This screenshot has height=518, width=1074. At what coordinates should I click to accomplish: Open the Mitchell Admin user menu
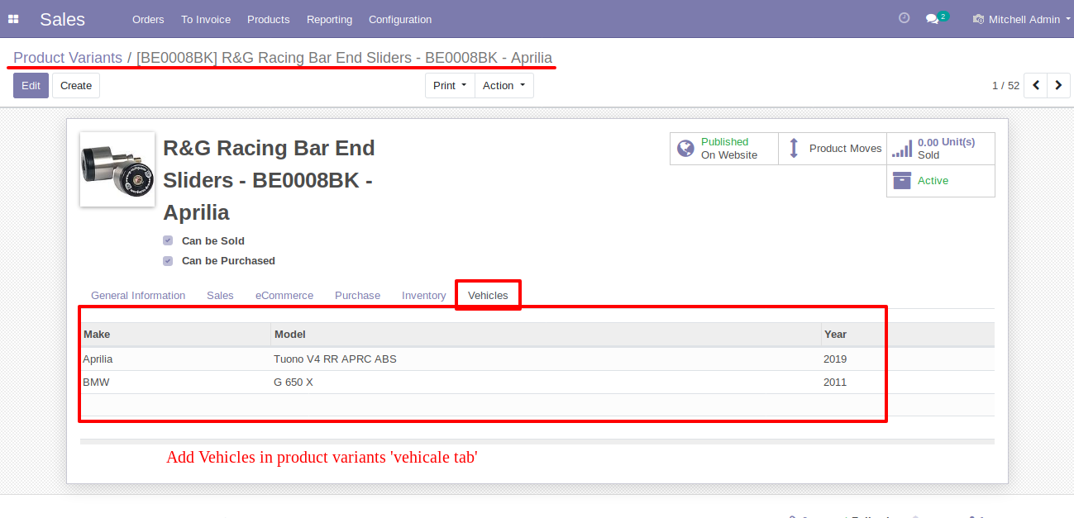pos(1022,19)
